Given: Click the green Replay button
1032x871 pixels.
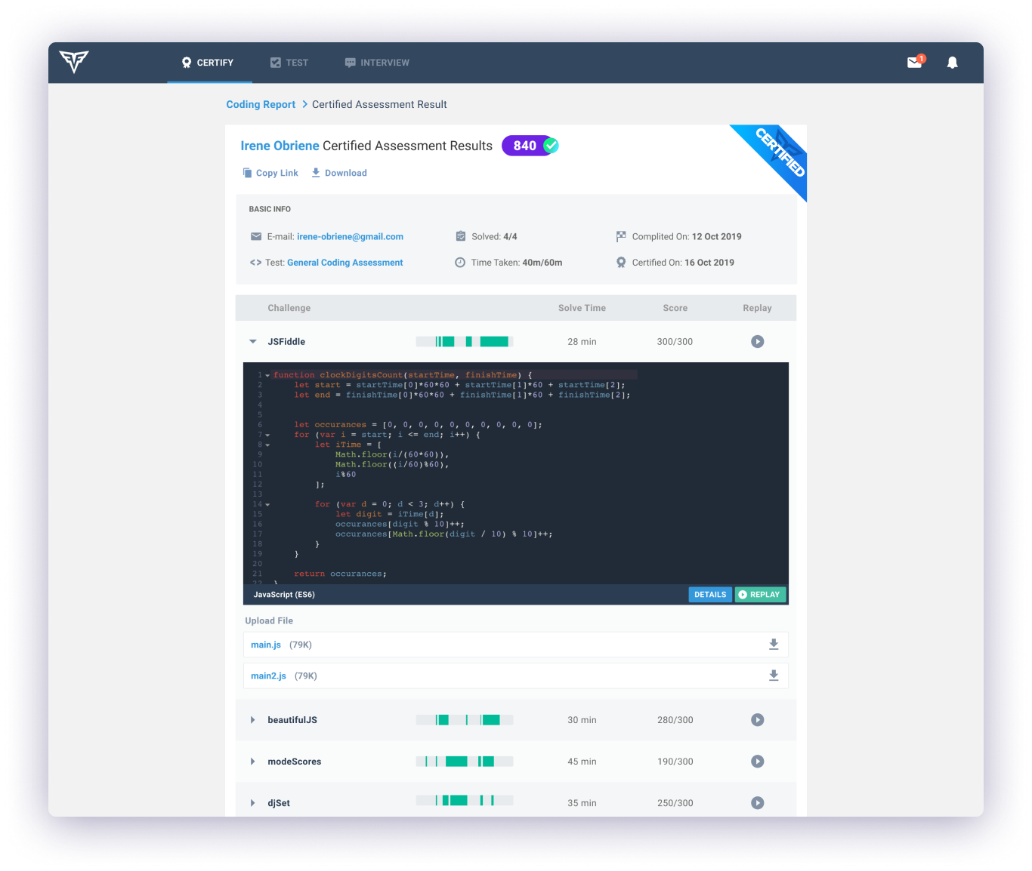Looking at the screenshot, I should (761, 595).
